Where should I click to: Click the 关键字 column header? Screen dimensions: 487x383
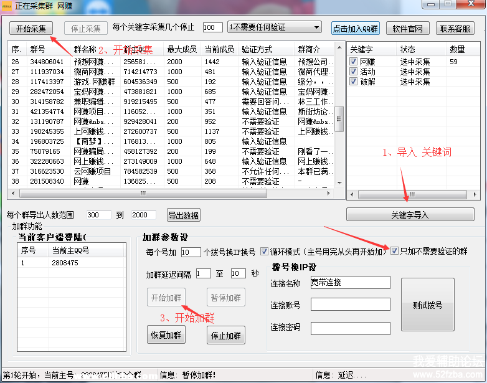[x=372, y=49]
